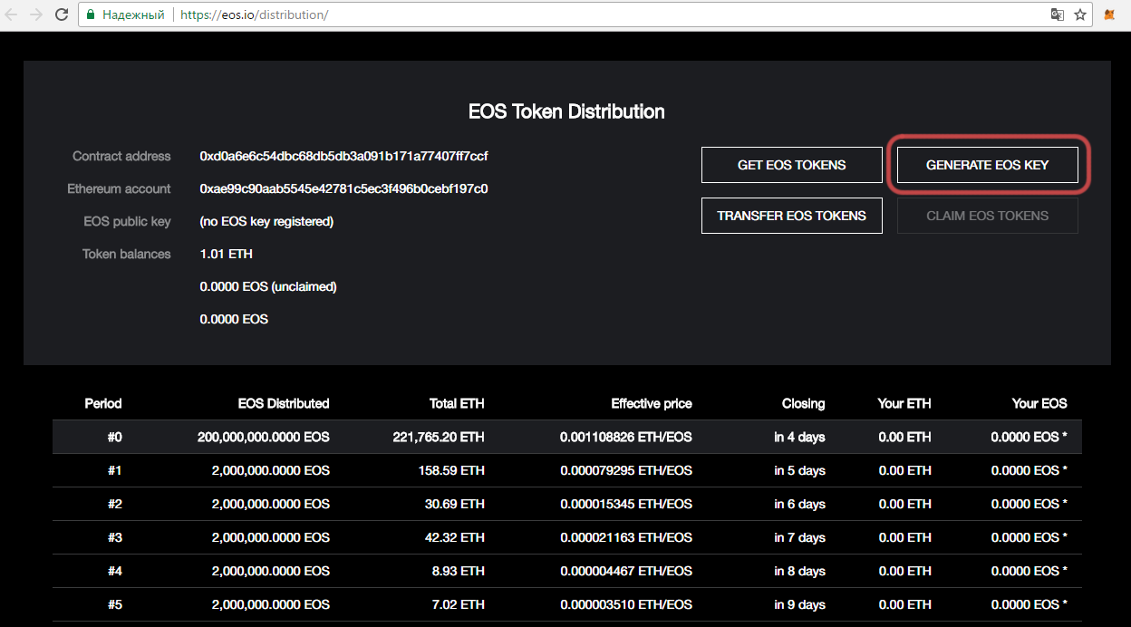Click the browser forward arrow
Screen dimensions: 1131x627
coord(36,15)
